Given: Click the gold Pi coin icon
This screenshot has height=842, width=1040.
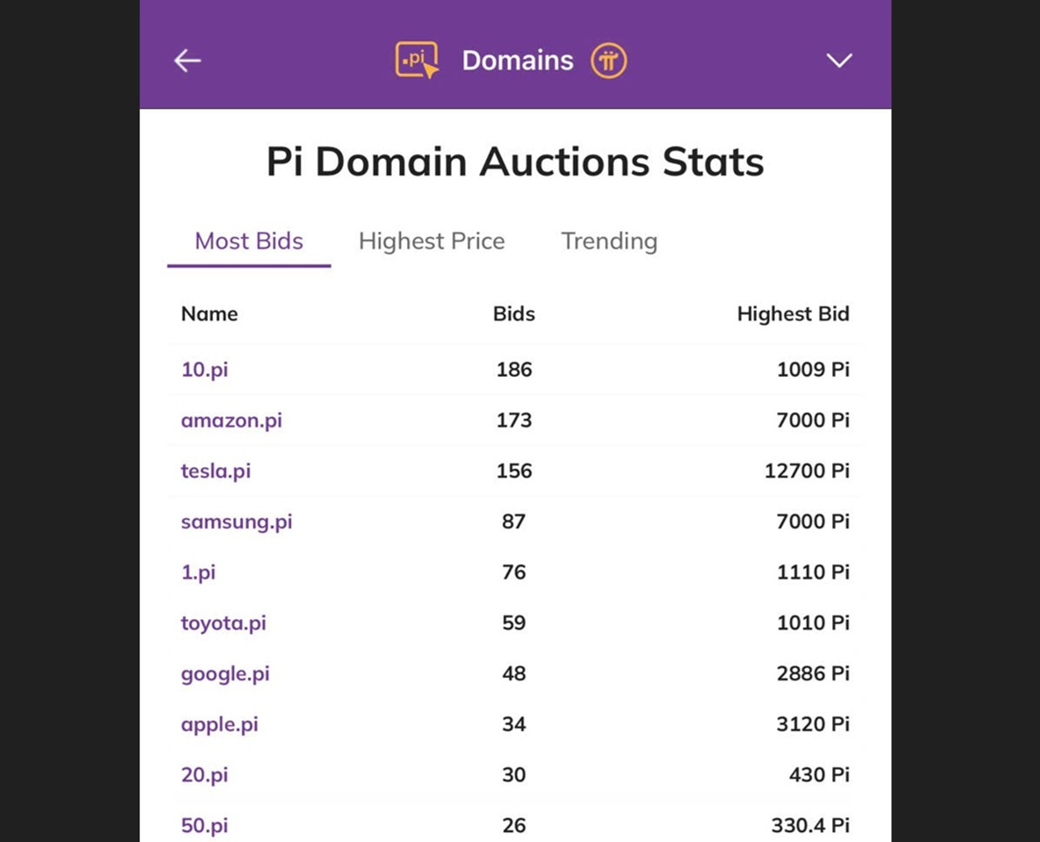Looking at the screenshot, I should pos(608,61).
